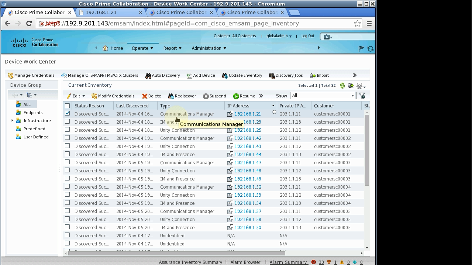Refresh the Current Inventory table
The height and width of the screenshot is (265, 472).
pyautogui.click(x=342, y=86)
